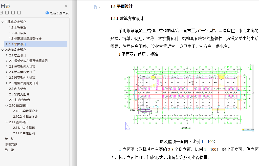Click the line 1 平面图：首层、标准
Viewport: 259px width, 166px height.
point(138,54)
